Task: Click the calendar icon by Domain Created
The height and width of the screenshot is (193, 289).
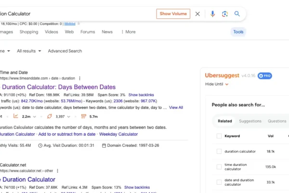Action: coord(104,146)
